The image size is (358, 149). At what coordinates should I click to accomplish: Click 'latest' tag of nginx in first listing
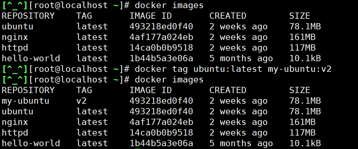point(92,37)
